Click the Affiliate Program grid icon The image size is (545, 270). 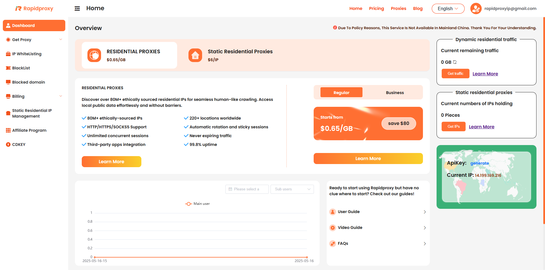click(x=8, y=130)
